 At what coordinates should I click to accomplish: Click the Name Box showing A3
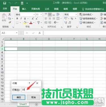(x=9, y=33)
